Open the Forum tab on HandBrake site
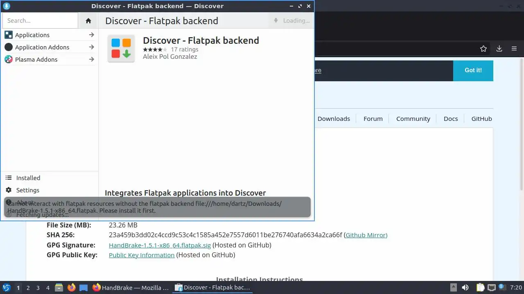Viewport: 524px width, 294px height. pyautogui.click(x=373, y=119)
